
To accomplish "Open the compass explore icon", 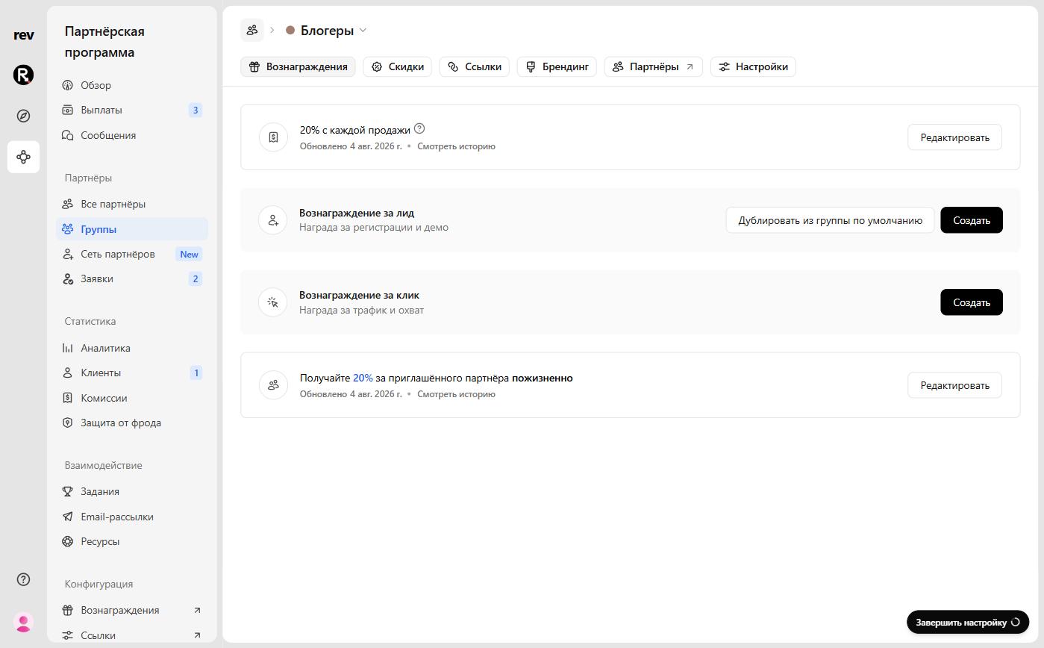I will click(23, 116).
